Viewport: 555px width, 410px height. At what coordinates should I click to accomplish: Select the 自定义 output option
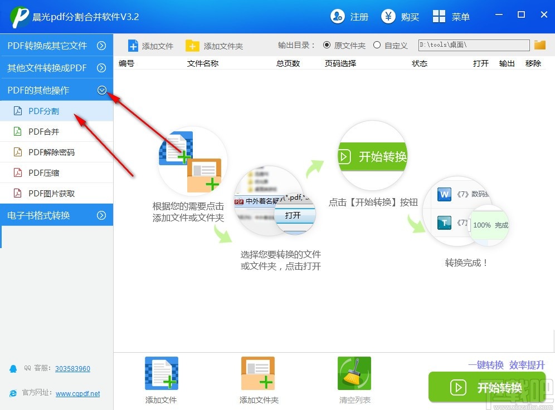[x=377, y=45]
